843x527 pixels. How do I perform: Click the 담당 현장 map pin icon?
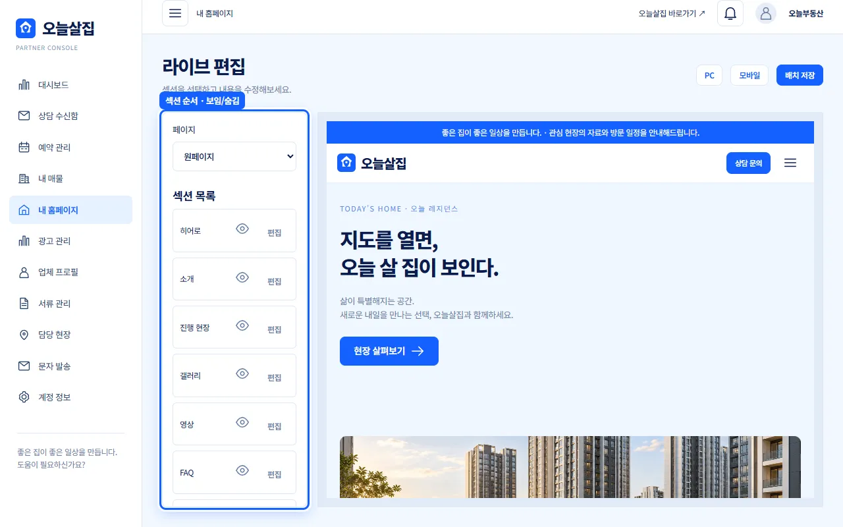24,335
